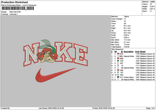Image resolution: width=156 pixels, height=110 pixels.
Task: Click the Machine value Tajima
Action: [126, 17]
